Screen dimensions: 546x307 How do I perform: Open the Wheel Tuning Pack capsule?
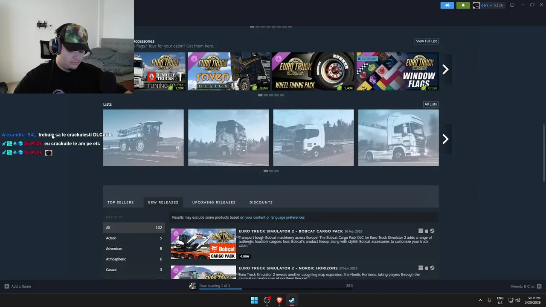click(313, 71)
